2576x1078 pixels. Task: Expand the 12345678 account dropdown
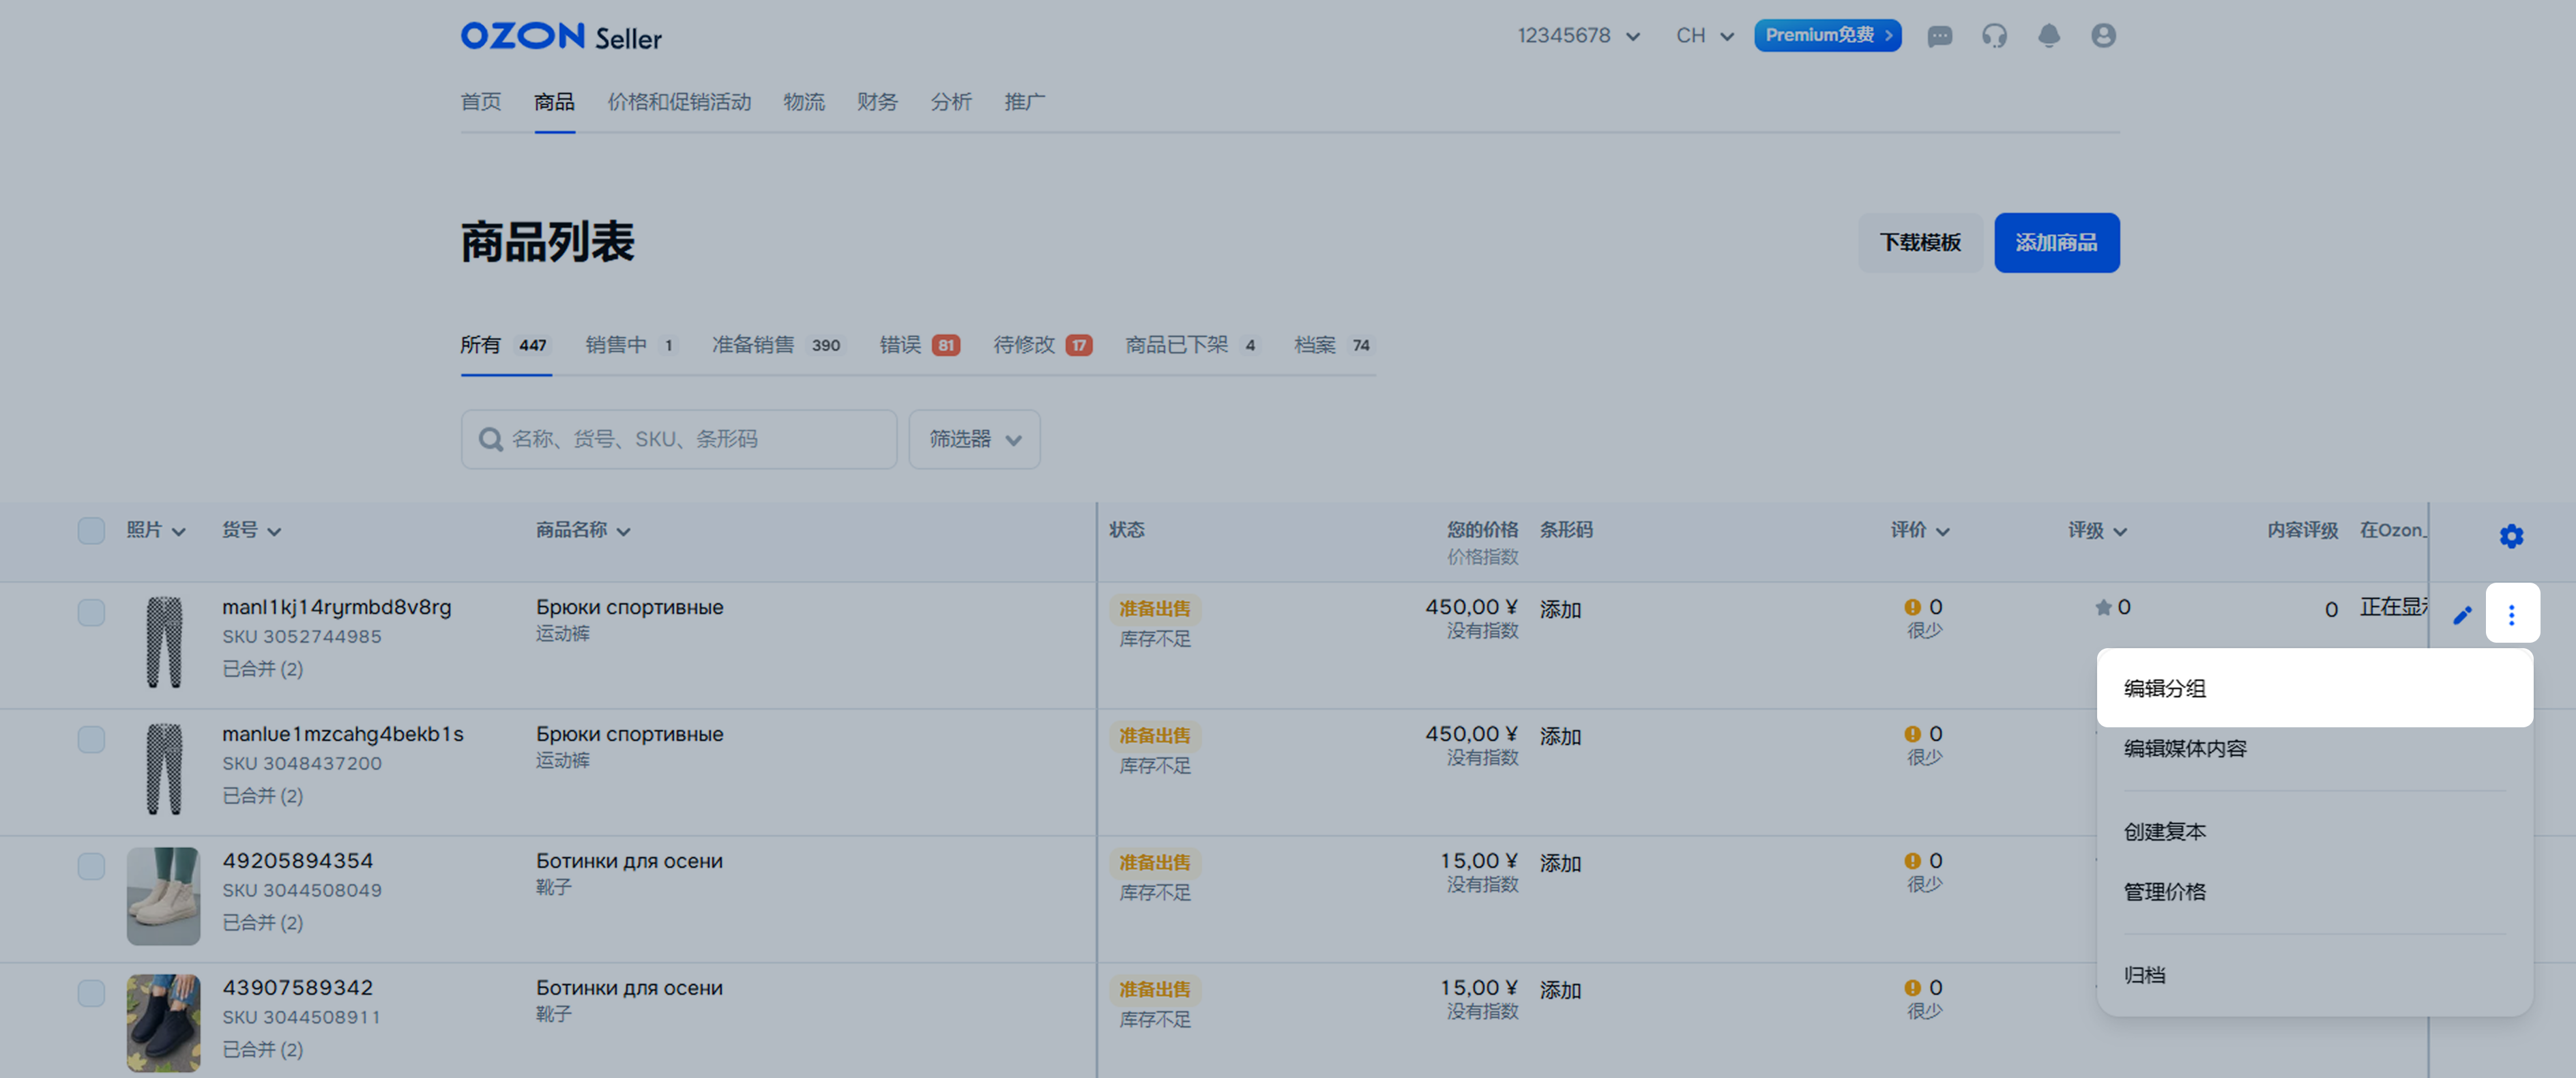(x=1578, y=36)
